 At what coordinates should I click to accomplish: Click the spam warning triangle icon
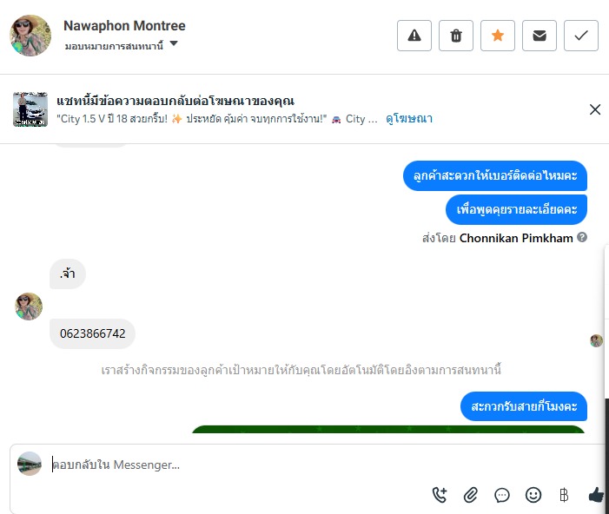pyautogui.click(x=414, y=36)
